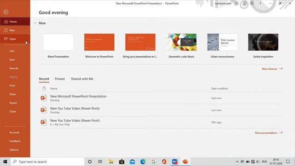Image resolution: width=295 pixels, height=166 pixels.
Task: Open network icon in system tray
Action: (253, 162)
